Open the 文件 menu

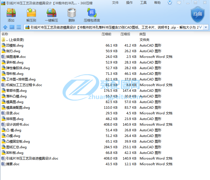pyautogui.click(x=115, y=3)
